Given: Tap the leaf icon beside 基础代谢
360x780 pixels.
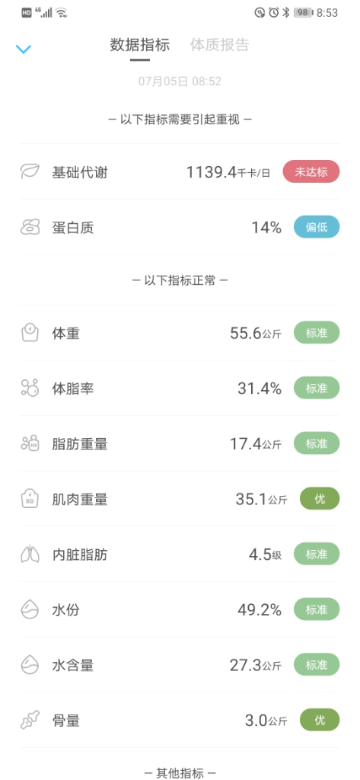Looking at the screenshot, I should click(30, 172).
